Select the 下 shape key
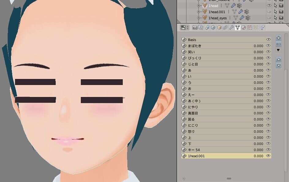The image size is (289, 182). pyautogui.click(x=226, y=144)
